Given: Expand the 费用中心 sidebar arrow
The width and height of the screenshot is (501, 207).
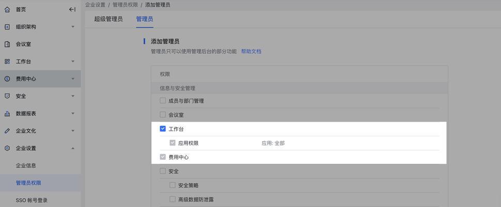Looking at the screenshot, I should point(73,79).
